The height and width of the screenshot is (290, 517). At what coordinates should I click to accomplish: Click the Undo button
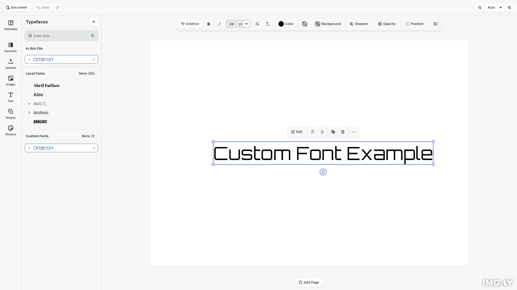[x=43, y=8]
